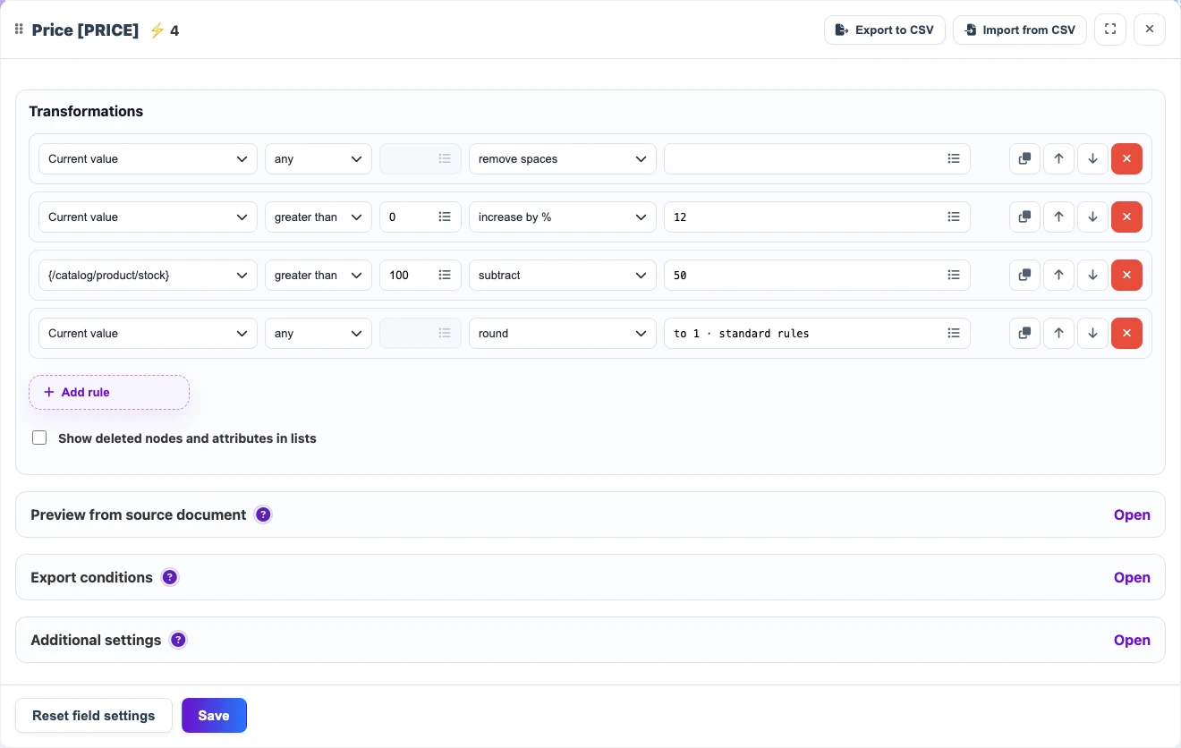This screenshot has height=748, width=1181.
Task: Move the increase by % rule up
Action: (1058, 217)
